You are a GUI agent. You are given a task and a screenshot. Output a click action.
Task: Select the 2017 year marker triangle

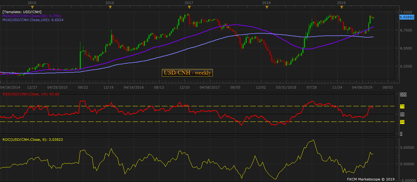[x=188, y=7]
